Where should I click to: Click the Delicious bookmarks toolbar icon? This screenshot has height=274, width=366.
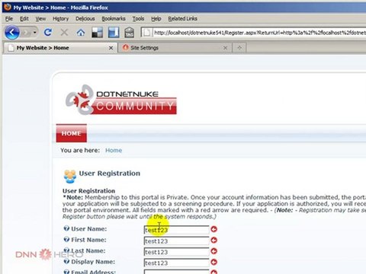click(x=97, y=33)
